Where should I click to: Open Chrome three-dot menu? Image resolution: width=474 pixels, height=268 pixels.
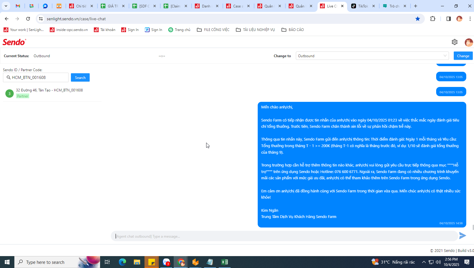click(x=470, y=19)
